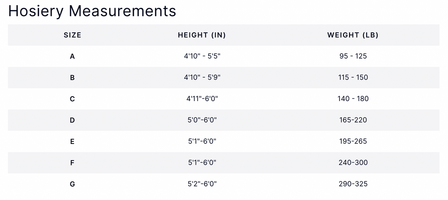Image resolution: width=448 pixels, height=200 pixels.
Task: Select size A row label
Action: pyautogui.click(x=72, y=56)
